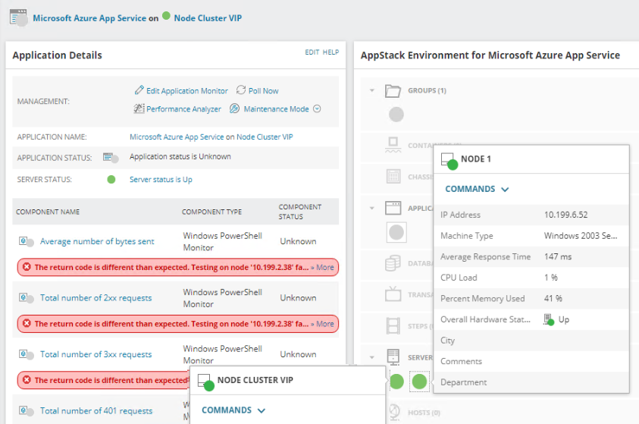Open Performance Analyzer link
639x424 pixels.
[x=183, y=109]
